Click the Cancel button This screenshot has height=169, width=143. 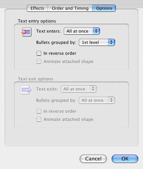coord(93,159)
